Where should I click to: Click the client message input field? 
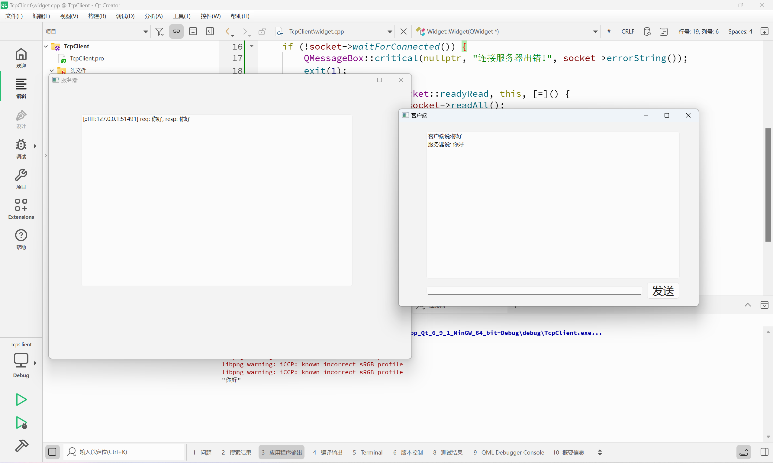(534, 290)
